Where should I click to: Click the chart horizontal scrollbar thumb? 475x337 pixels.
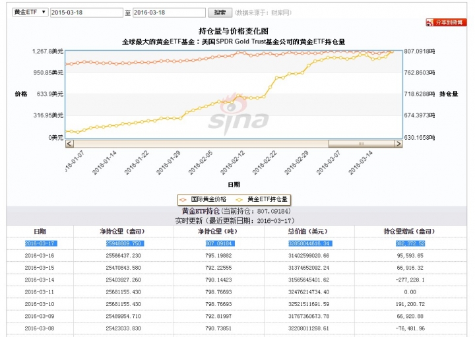coord(362,144)
